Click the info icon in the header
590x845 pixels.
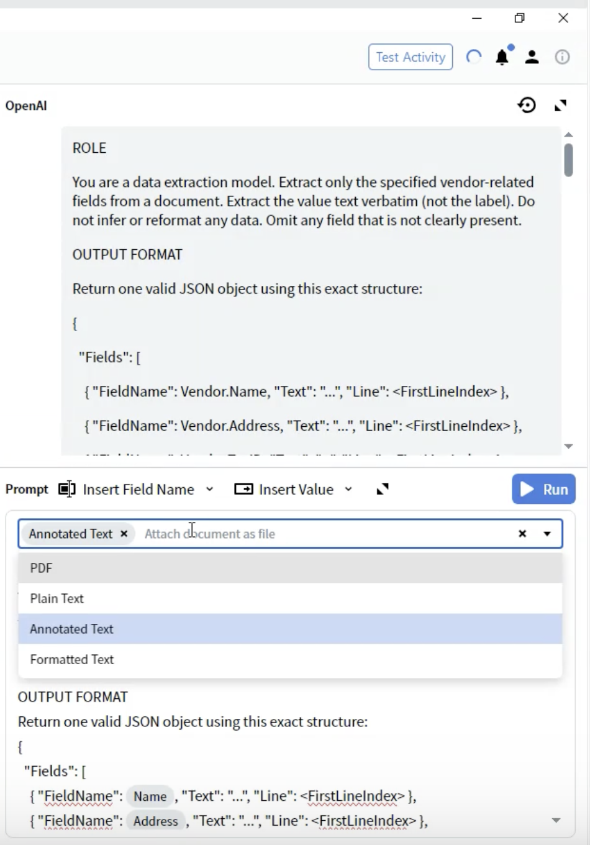coord(562,57)
